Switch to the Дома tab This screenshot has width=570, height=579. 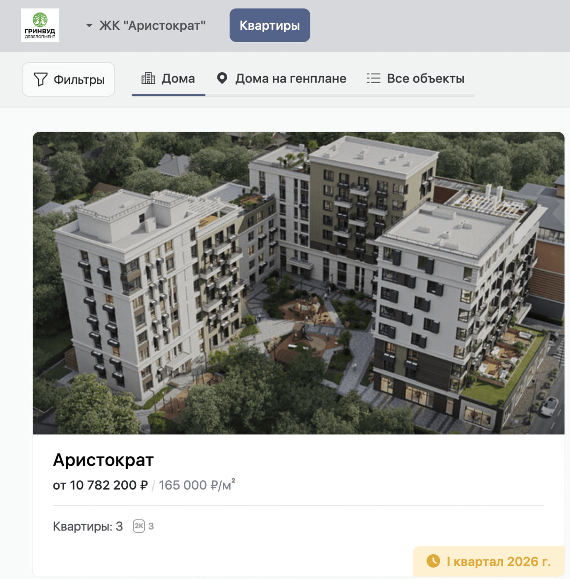click(168, 79)
